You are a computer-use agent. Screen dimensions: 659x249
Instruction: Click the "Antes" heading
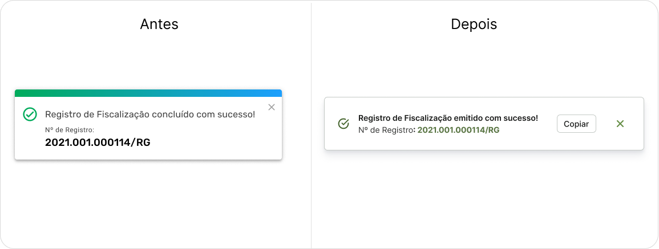point(159,25)
